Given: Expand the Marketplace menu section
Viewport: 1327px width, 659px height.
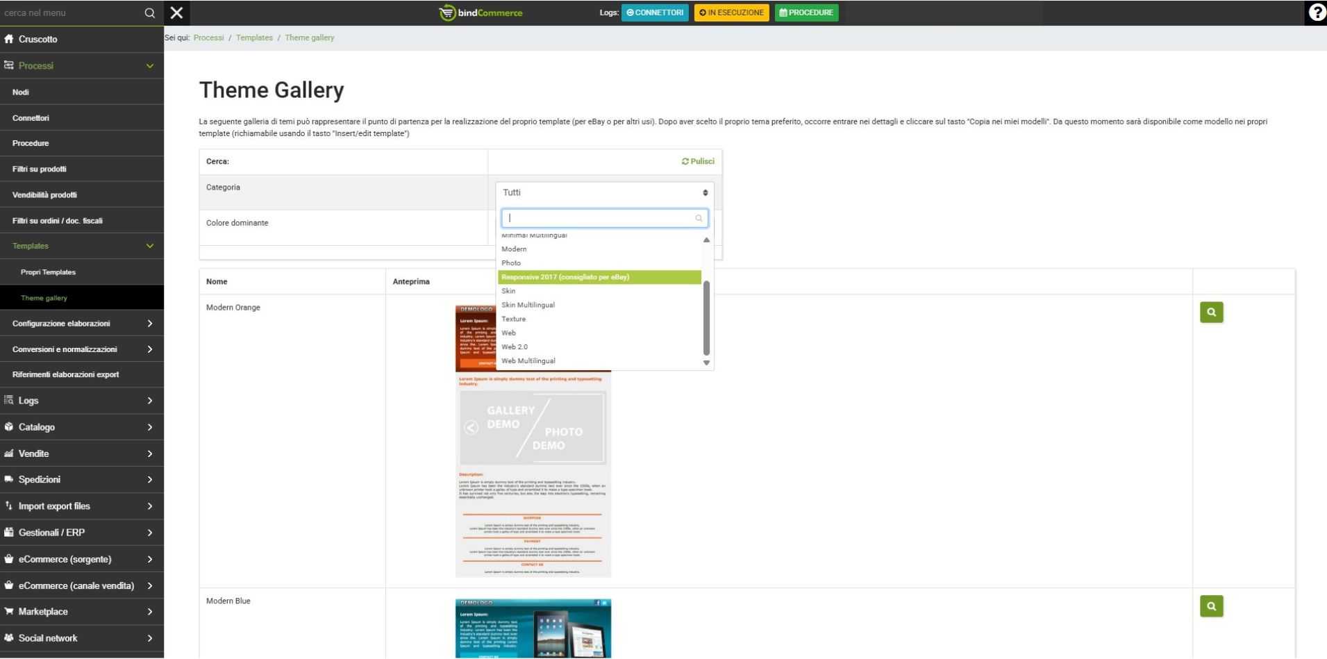Looking at the screenshot, I should [82, 612].
